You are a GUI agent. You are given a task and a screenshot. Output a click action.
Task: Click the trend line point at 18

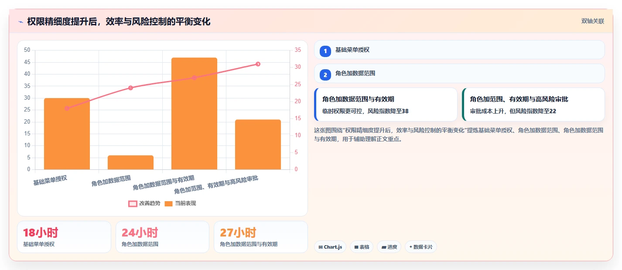click(x=67, y=108)
